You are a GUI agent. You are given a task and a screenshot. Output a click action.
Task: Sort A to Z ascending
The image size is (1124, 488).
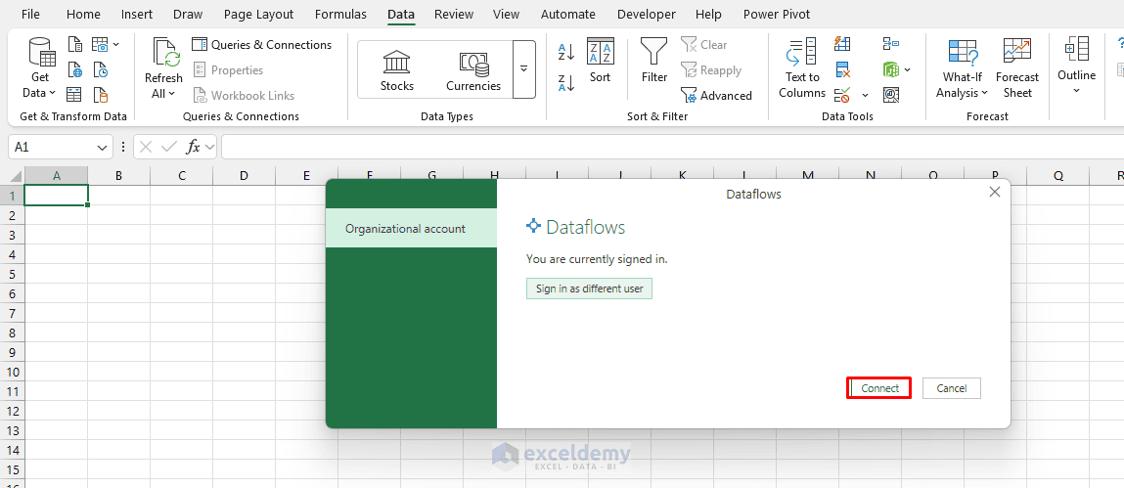pyautogui.click(x=566, y=52)
